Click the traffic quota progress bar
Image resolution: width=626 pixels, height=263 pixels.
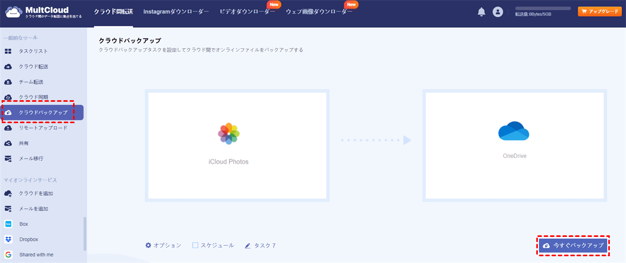(x=543, y=9)
